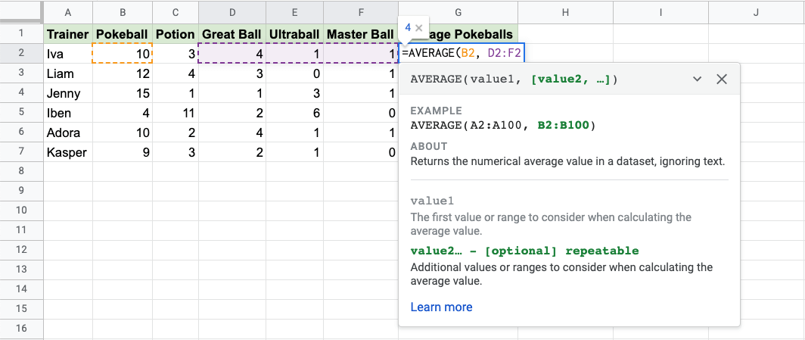Click the select-all corner box
Viewport: 805px width, 340px height.
pyautogui.click(x=21, y=12)
